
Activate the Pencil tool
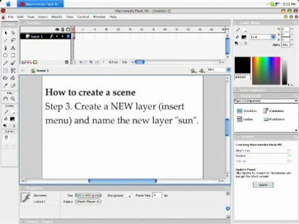point(6,63)
